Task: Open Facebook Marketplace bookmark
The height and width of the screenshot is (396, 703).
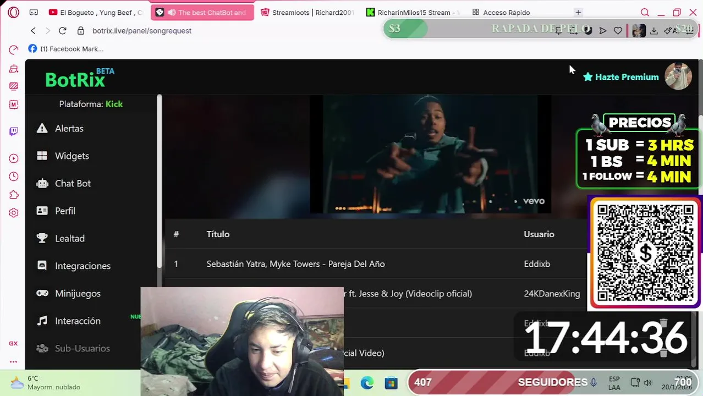Action: point(66,49)
